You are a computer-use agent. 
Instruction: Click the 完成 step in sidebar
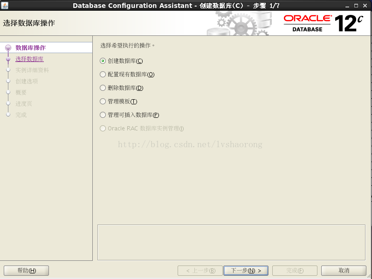pos(21,115)
